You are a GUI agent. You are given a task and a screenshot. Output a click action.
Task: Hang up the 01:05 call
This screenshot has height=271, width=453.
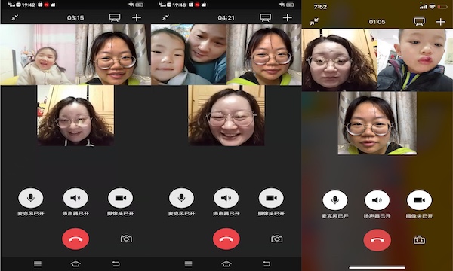click(377, 240)
